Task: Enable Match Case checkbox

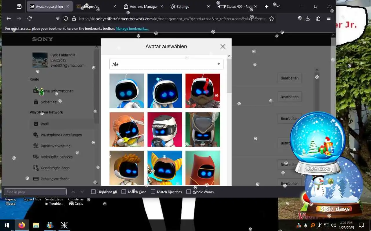Action: (x=124, y=192)
